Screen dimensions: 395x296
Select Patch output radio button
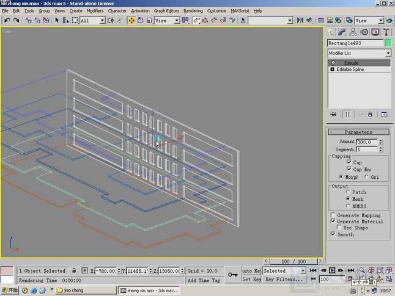[348, 192]
